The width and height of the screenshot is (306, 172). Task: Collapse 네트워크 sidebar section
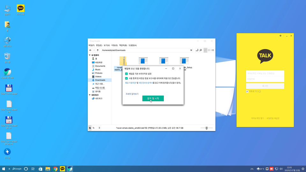click(x=90, y=95)
